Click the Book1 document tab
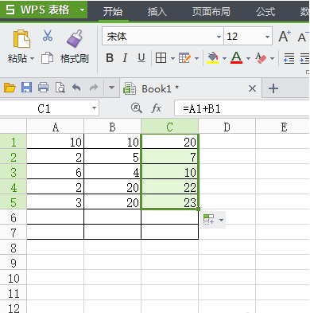This screenshot has width=310, height=313. coord(191,88)
